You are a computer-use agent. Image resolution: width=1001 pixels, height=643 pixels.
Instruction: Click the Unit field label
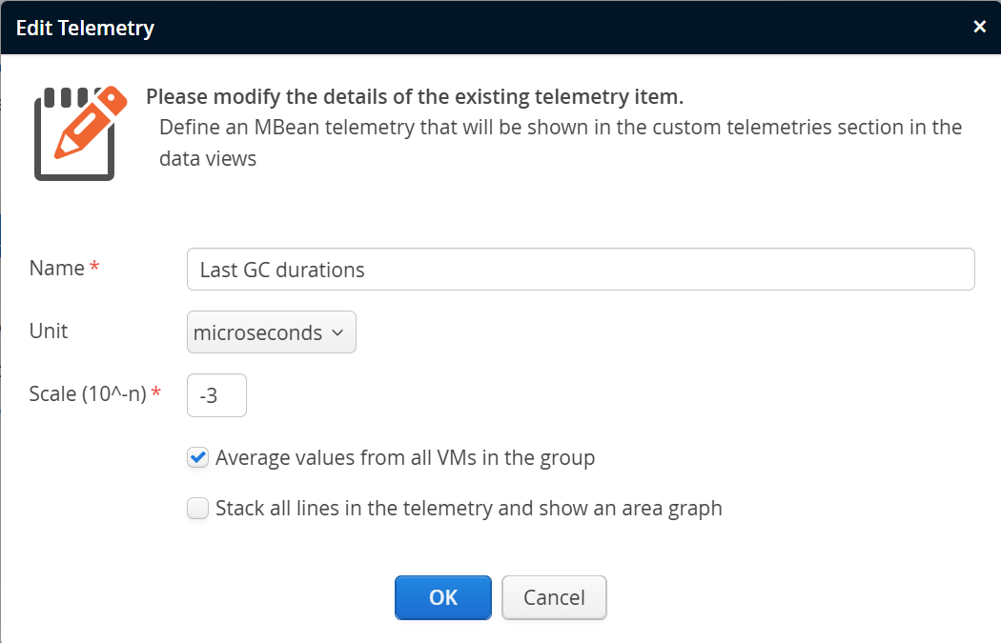tap(49, 332)
